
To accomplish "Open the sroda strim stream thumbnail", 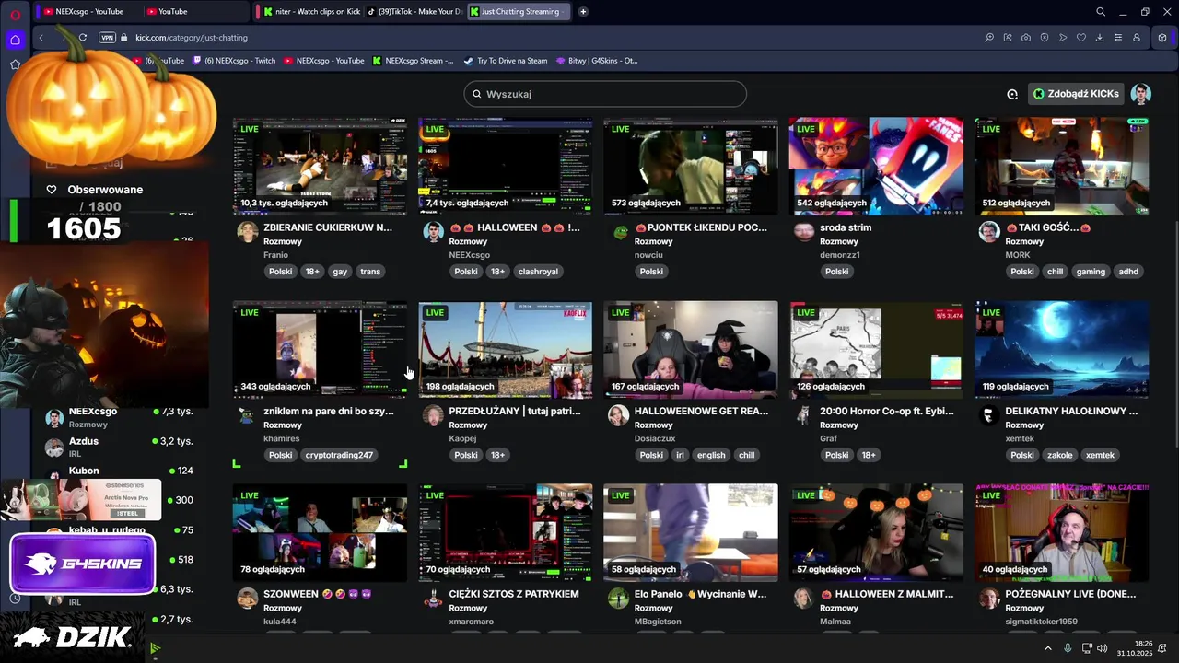I will pos(876,167).
